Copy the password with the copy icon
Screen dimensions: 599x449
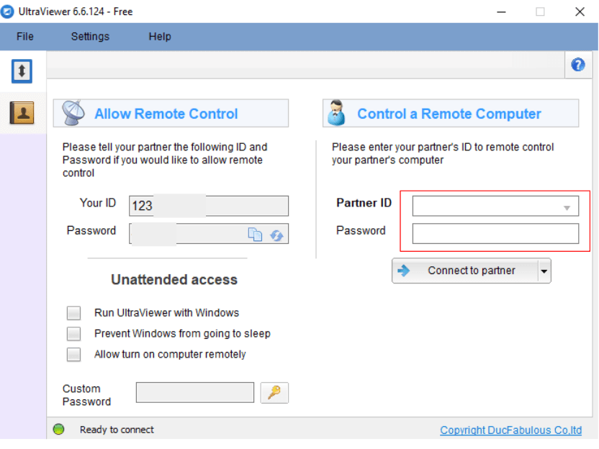(256, 234)
